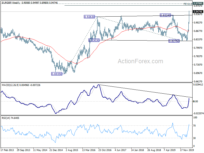Viewport: 204px width, 153px height.
Task: Click the 0.83030 price label
Action: [94, 40]
